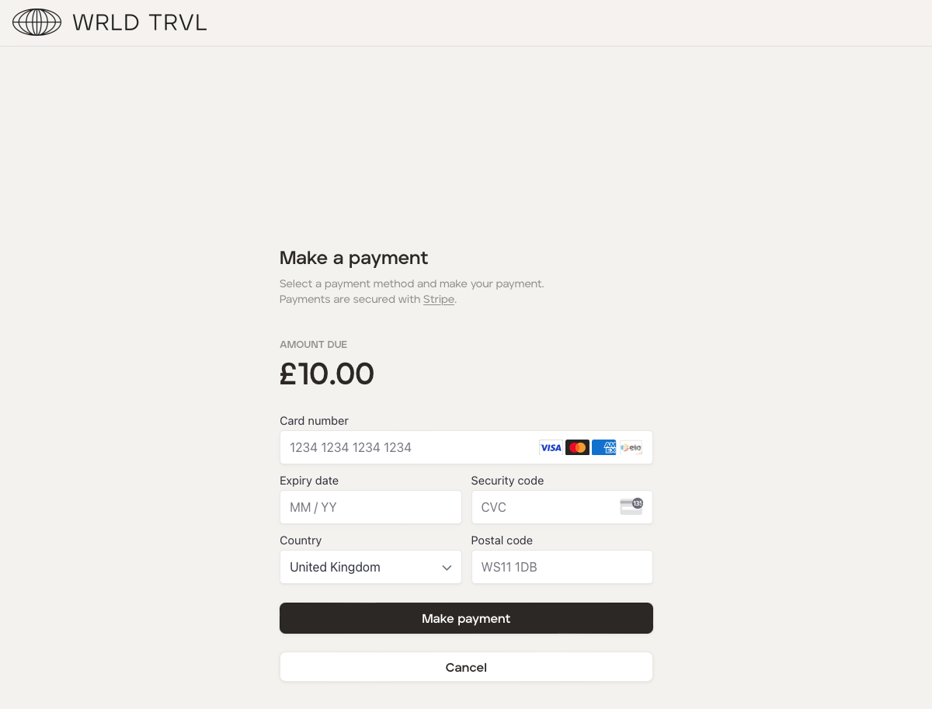The image size is (932, 709).
Task: Click the Visa card icon
Action: (x=551, y=447)
